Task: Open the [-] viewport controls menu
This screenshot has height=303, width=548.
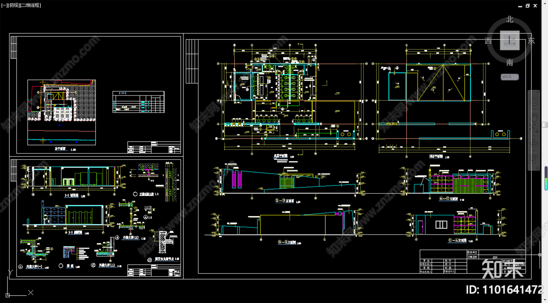Action: tap(4, 5)
